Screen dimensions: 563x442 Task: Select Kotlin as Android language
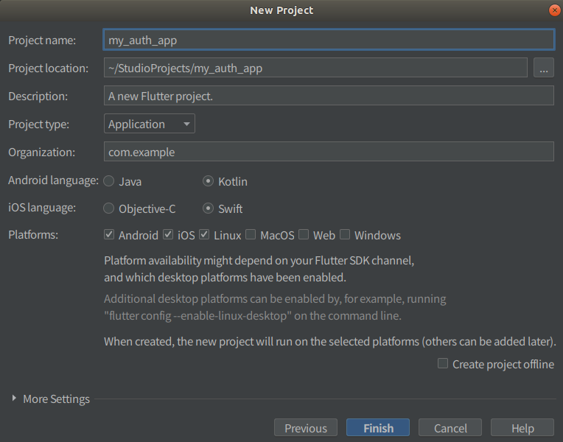click(x=209, y=181)
